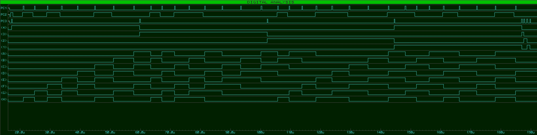Viewport: 537px width, 135px height.
Task: Select the PC3 trace label
Action: coord(4,21)
